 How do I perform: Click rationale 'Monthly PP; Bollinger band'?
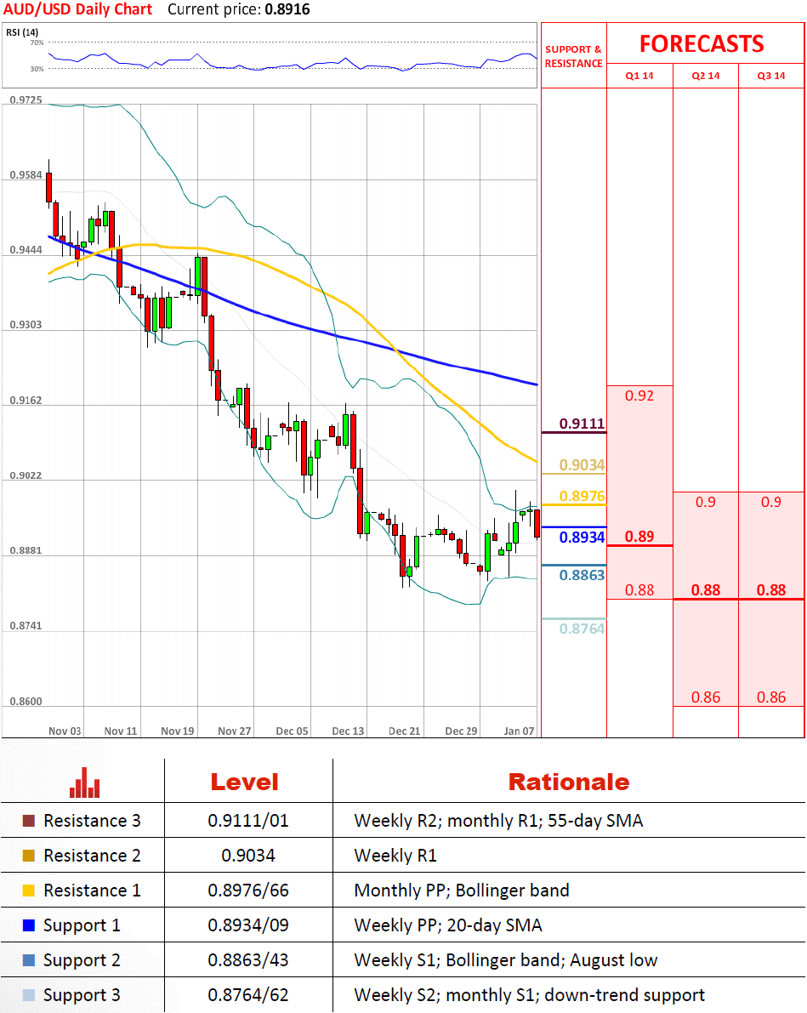462,891
